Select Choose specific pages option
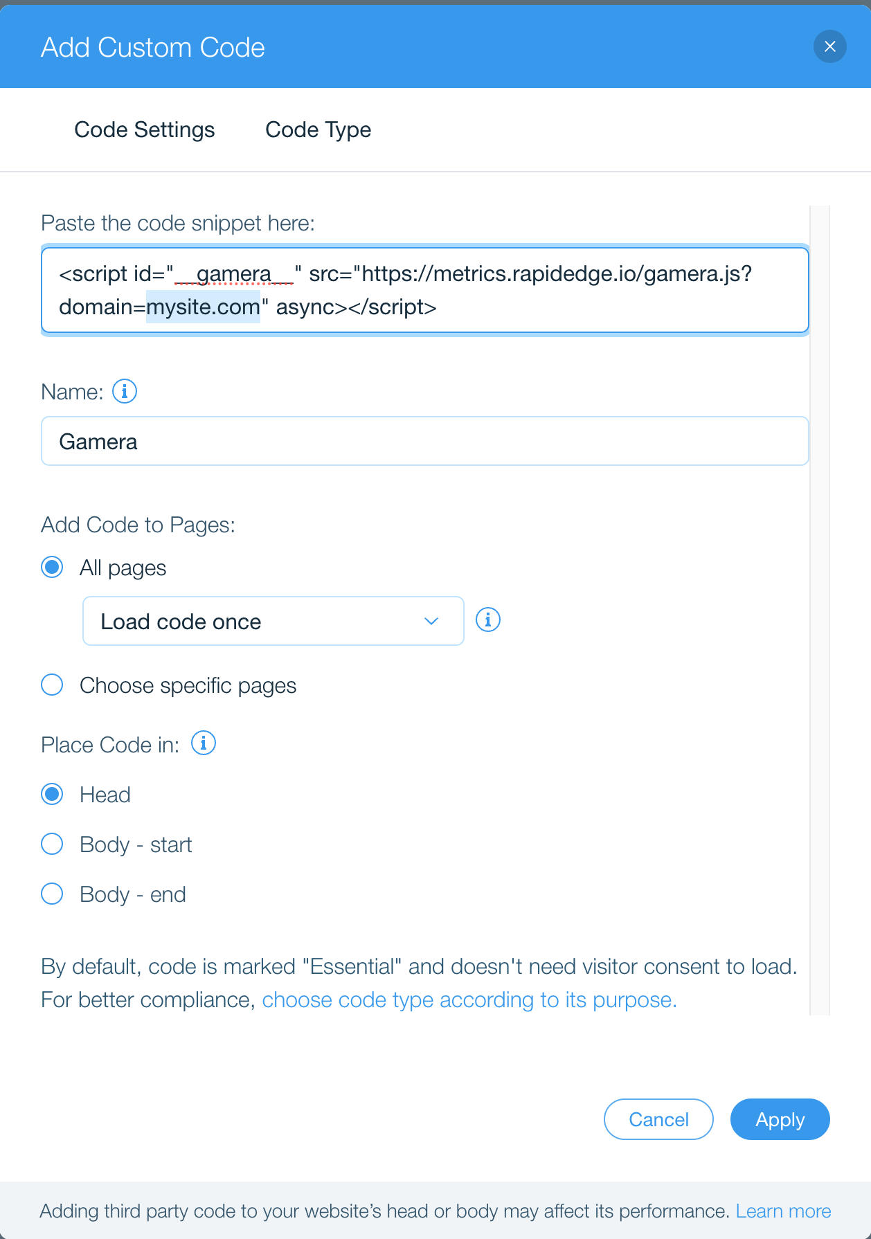Screen dimensions: 871x1239 (53, 685)
